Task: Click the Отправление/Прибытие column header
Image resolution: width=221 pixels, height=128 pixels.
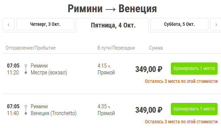Action: (x=31, y=48)
